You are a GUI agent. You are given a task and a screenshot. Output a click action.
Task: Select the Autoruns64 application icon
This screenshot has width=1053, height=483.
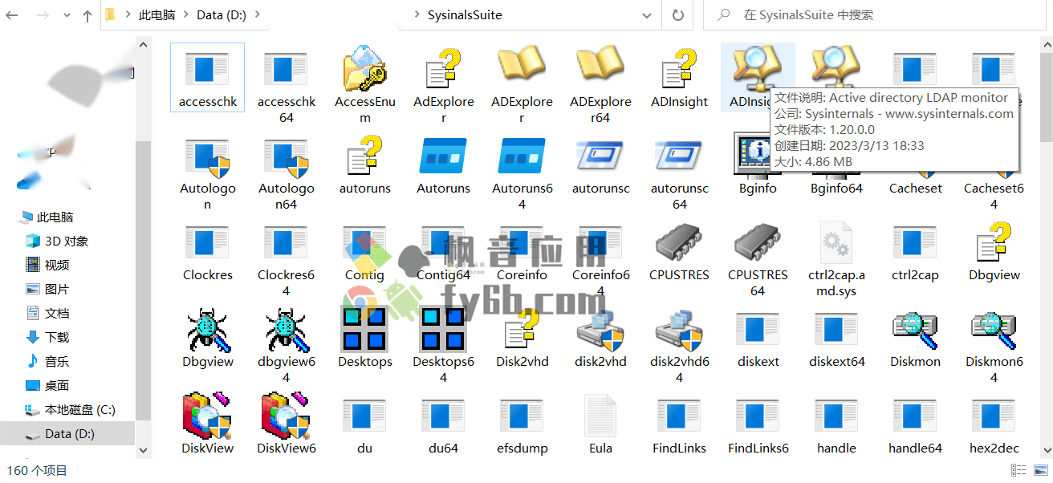point(522,156)
